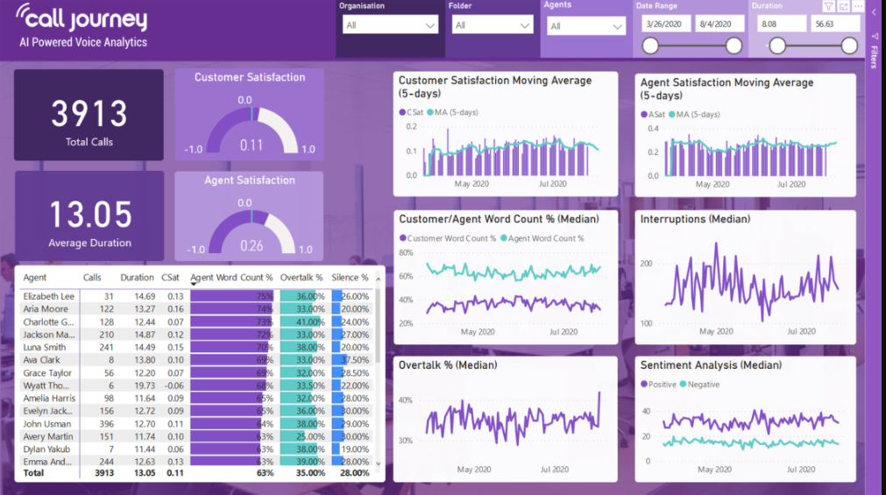Click the Date Range end date field
This screenshot has height=495, width=886.
(719, 25)
